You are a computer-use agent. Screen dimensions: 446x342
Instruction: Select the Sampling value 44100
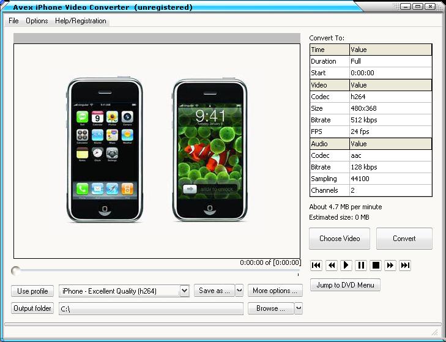coord(390,179)
